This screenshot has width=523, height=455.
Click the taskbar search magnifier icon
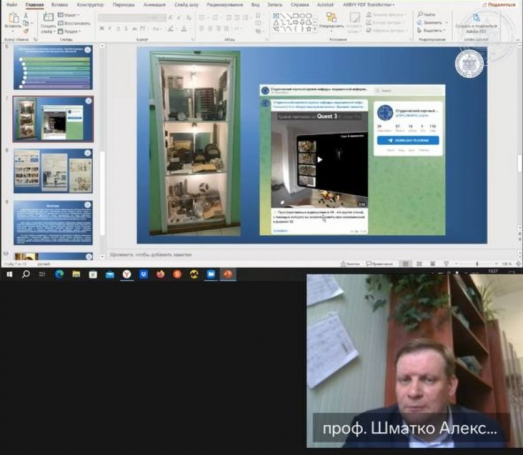coord(25,274)
